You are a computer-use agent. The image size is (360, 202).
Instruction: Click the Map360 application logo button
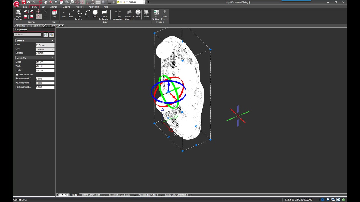coord(16,4)
